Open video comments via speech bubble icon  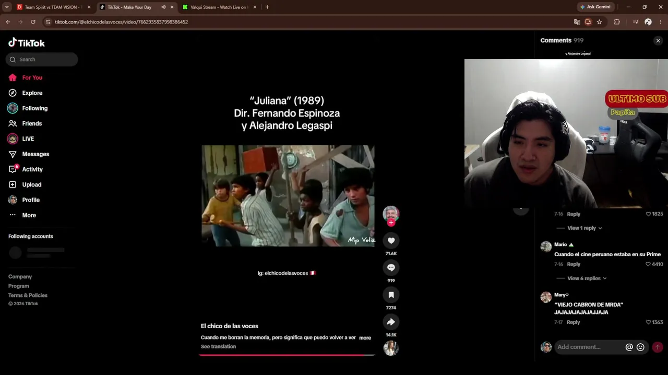point(391,267)
